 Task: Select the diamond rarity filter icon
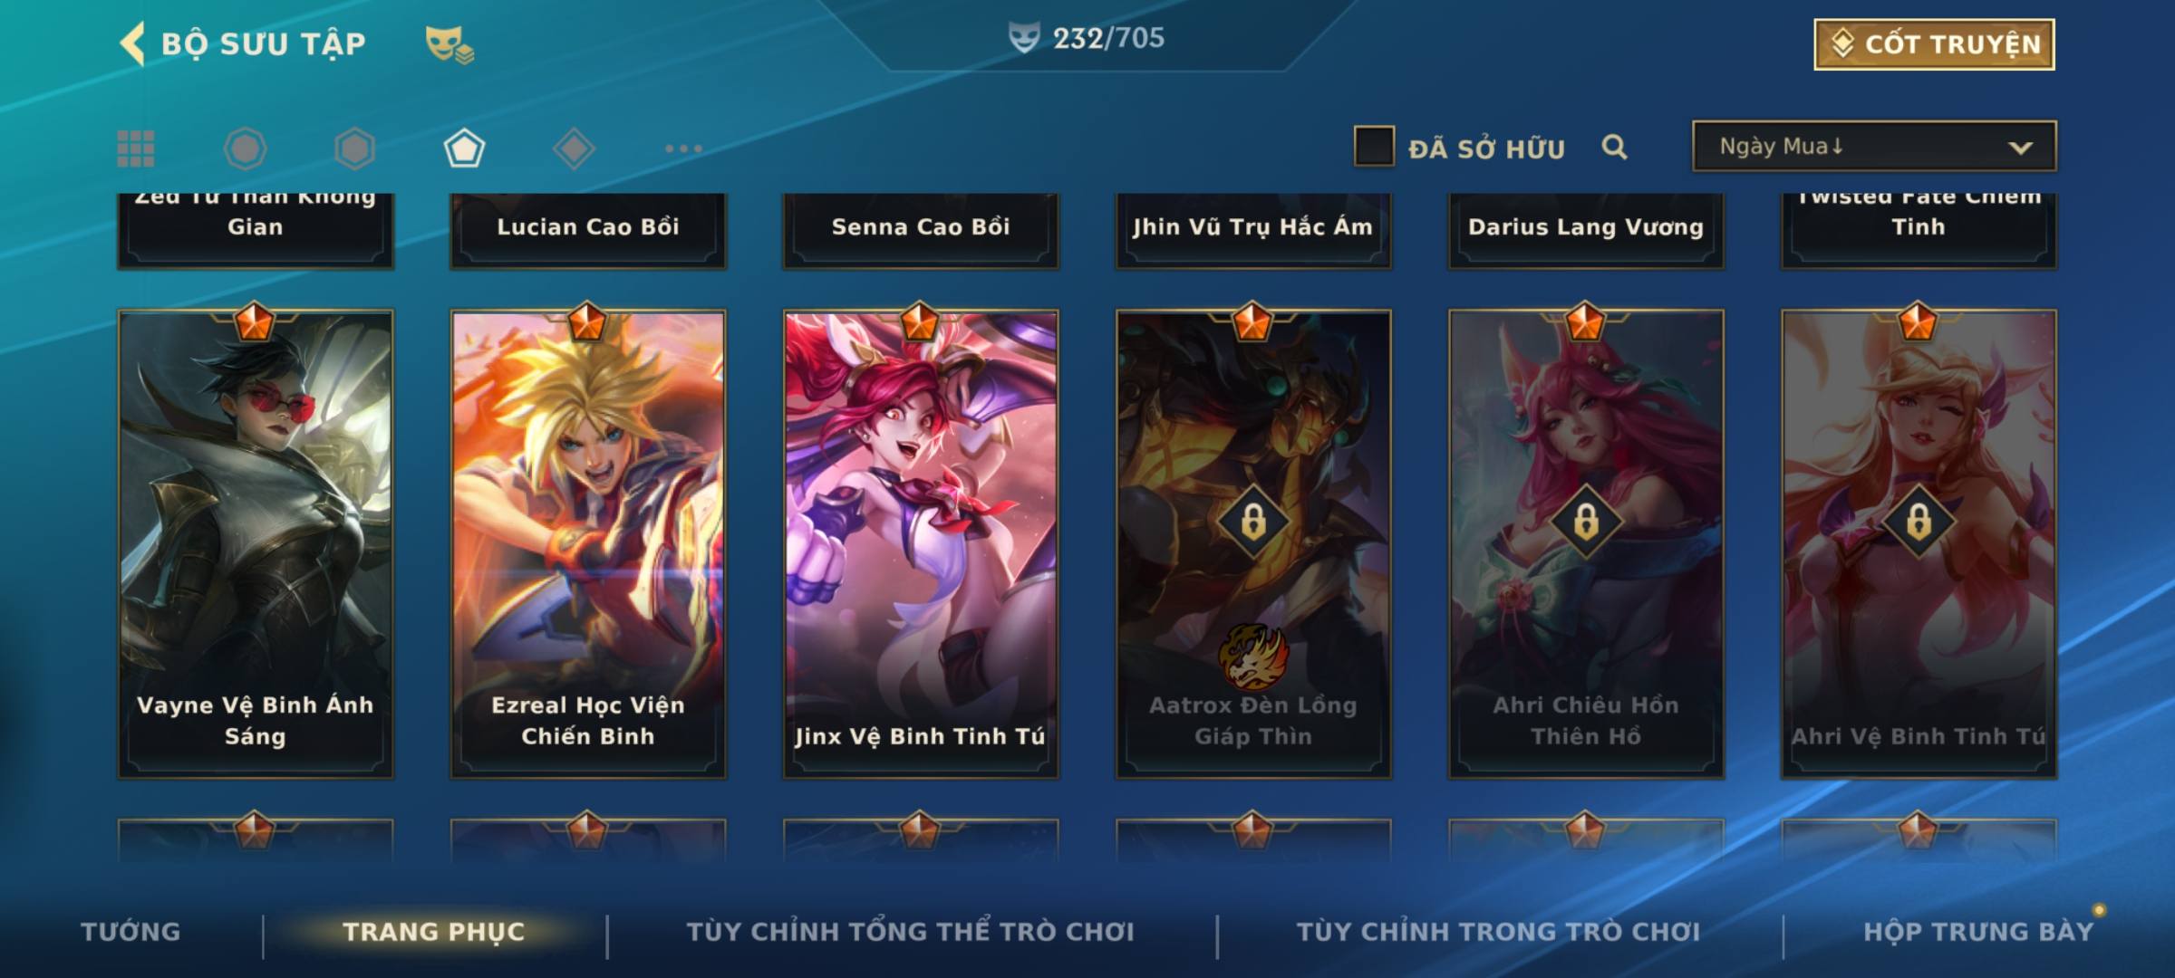click(x=574, y=149)
